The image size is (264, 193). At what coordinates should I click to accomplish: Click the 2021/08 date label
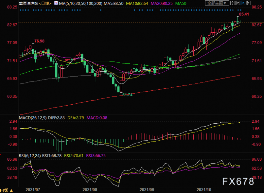tap(90, 190)
